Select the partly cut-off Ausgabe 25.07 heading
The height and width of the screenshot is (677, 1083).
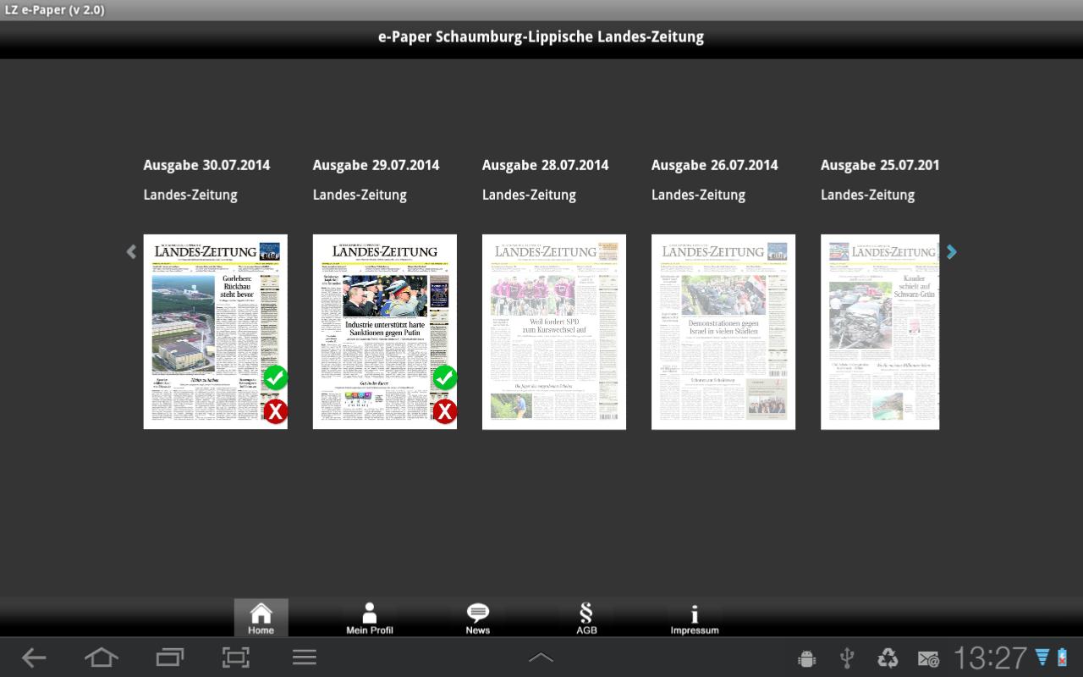(x=880, y=165)
